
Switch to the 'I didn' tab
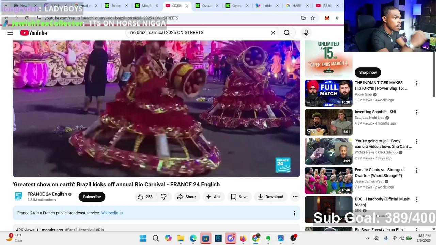[x=267, y=6]
